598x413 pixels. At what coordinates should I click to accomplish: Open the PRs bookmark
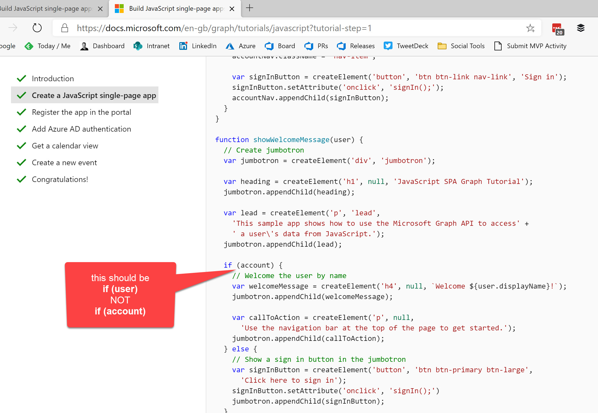322,46
